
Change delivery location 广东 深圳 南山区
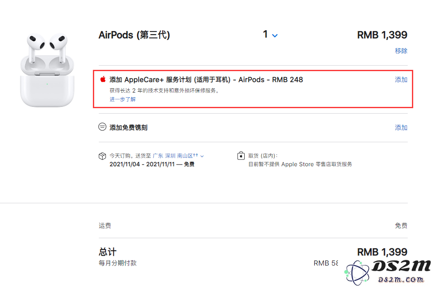pyautogui.click(x=178, y=156)
